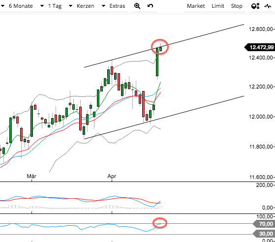Click the MACD 200,00 axis label
275x242 pixels.
pyautogui.click(x=264, y=185)
